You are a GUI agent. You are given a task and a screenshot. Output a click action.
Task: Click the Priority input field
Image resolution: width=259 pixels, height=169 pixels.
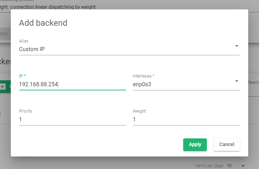tap(73, 119)
